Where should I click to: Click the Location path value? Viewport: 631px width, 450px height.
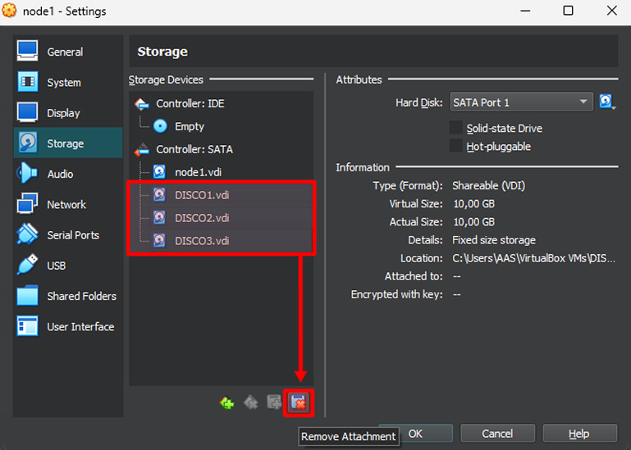pos(533,258)
